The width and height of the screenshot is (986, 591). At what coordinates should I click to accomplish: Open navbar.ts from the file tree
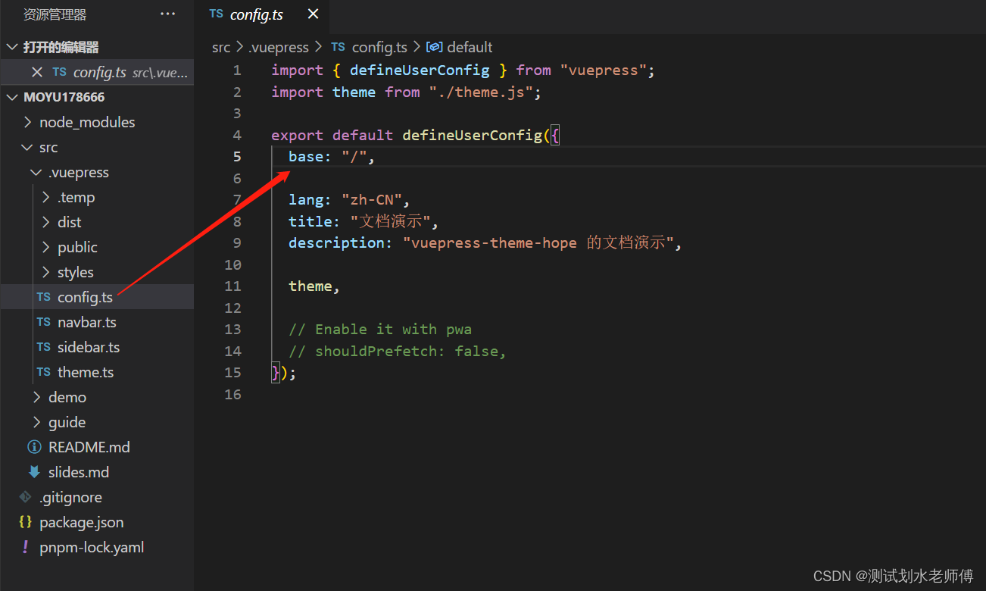click(97, 322)
